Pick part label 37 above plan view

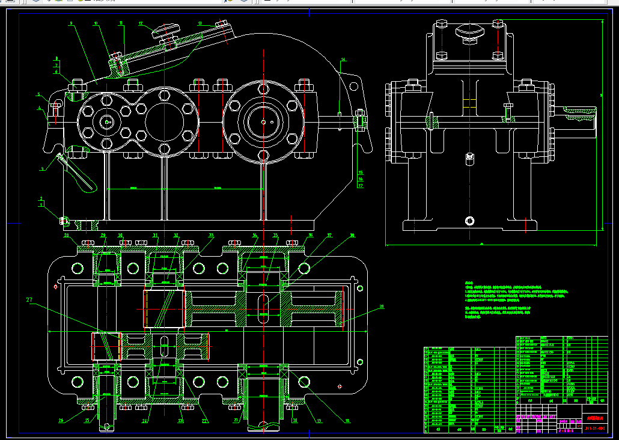(329, 236)
